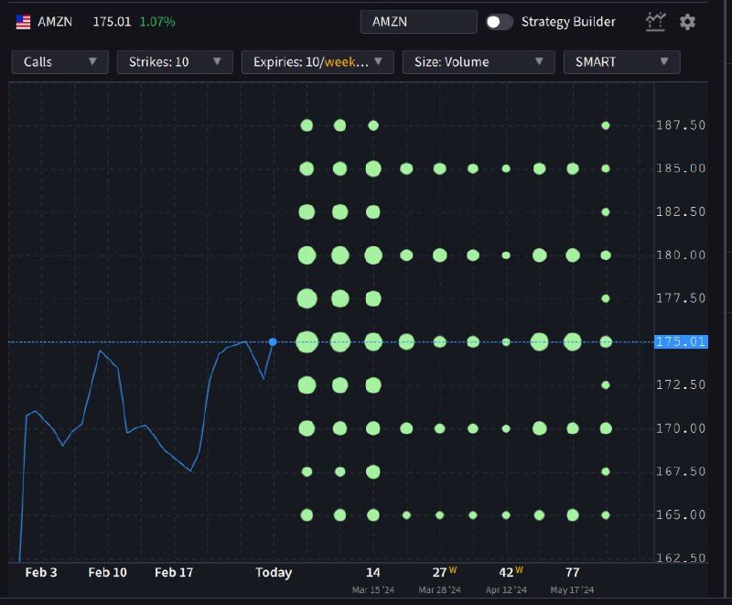Image resolution: width=732 pixels, height=605 pixels.
Task: Click the 185.00 strike label
Action: pos(681,168)
